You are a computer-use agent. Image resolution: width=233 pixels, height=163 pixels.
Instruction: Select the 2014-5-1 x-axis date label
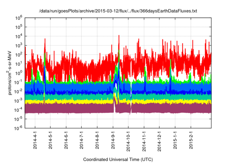[51, 140]
